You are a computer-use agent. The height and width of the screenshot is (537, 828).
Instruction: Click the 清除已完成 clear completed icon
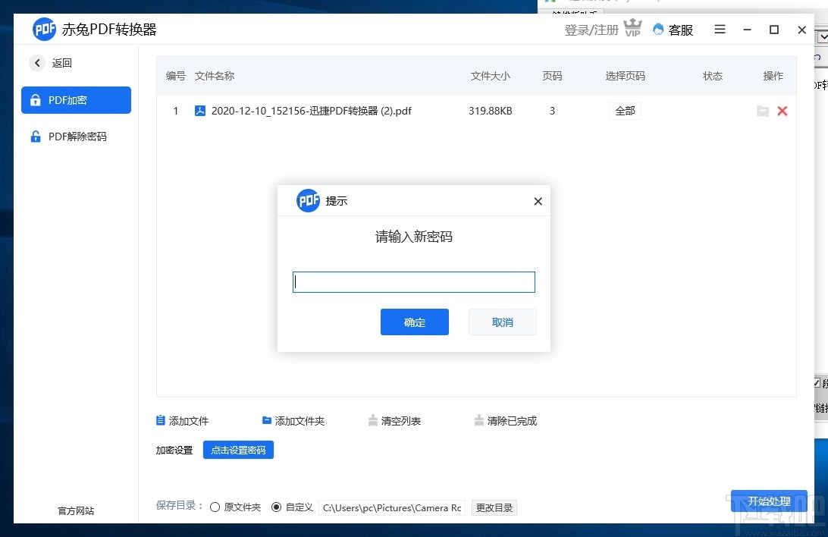pos(479,420)
